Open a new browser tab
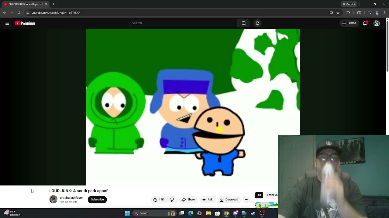Viewport: 389px width, 218px height. coord(53,4)
